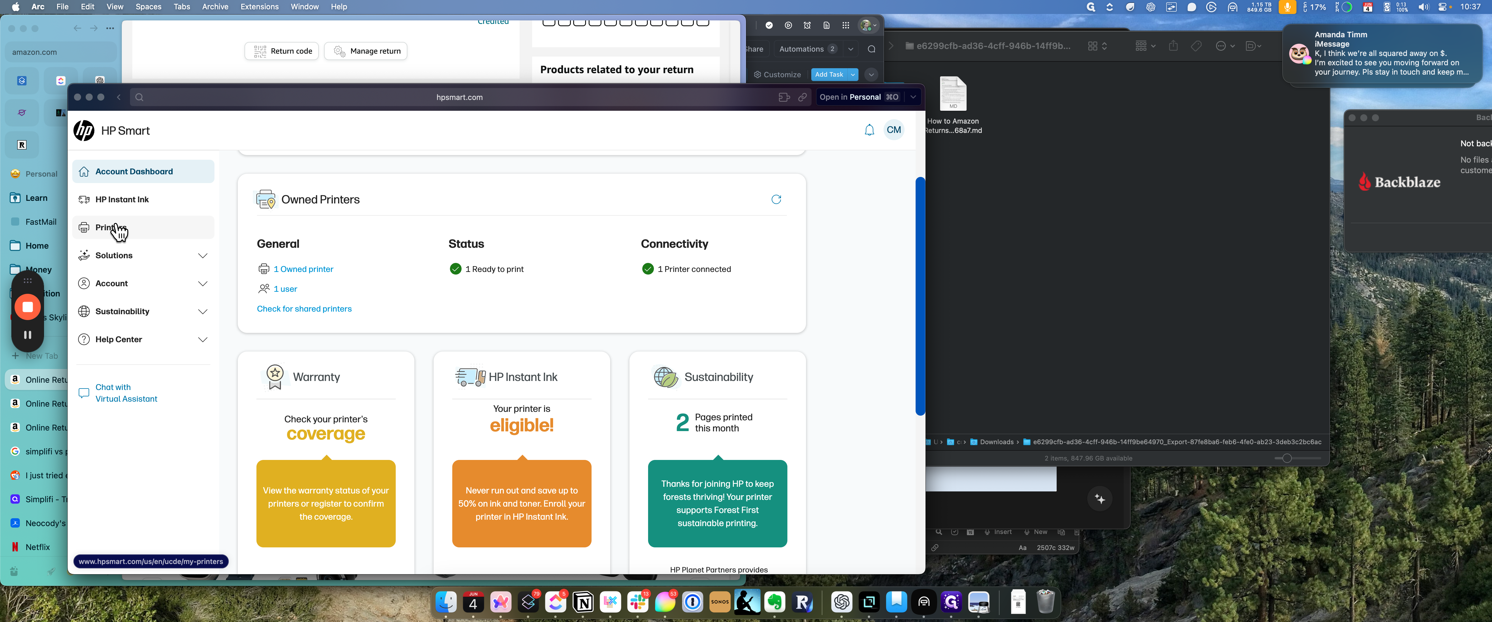
Task: Select 'How to Amazon Returns' md file
Action: click(953, 104)
